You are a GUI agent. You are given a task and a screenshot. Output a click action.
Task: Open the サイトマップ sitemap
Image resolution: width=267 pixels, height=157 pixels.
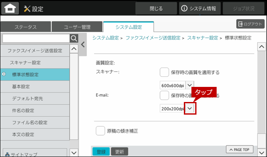coord(35,154)
